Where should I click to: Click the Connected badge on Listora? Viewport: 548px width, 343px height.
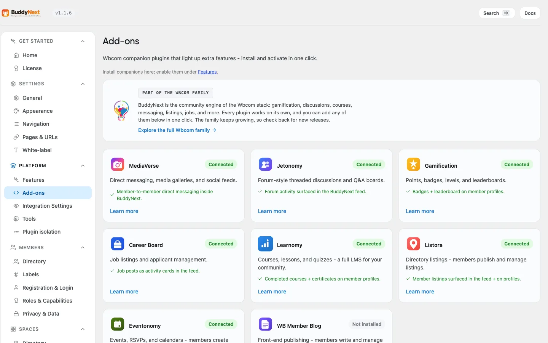517,244
